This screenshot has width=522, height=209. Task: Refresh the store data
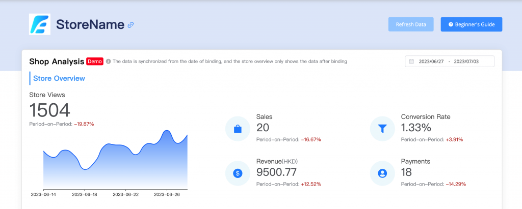pos(411,24)
